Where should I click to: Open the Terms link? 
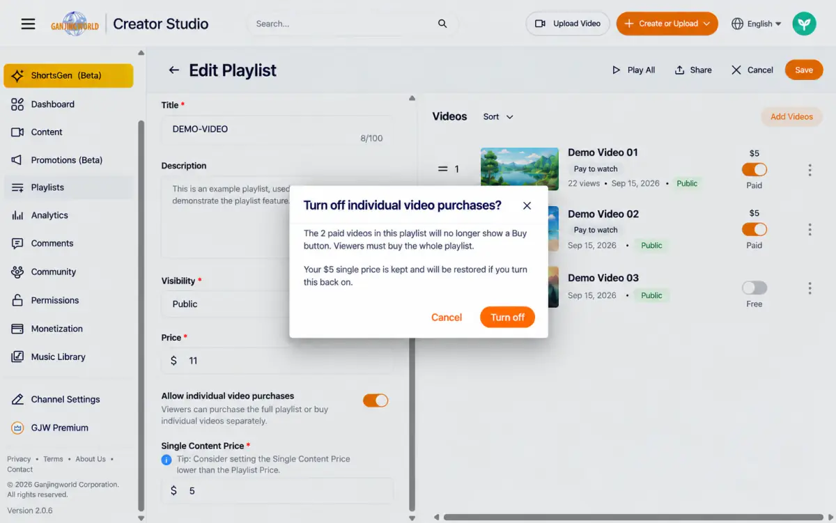click(53, 459)
